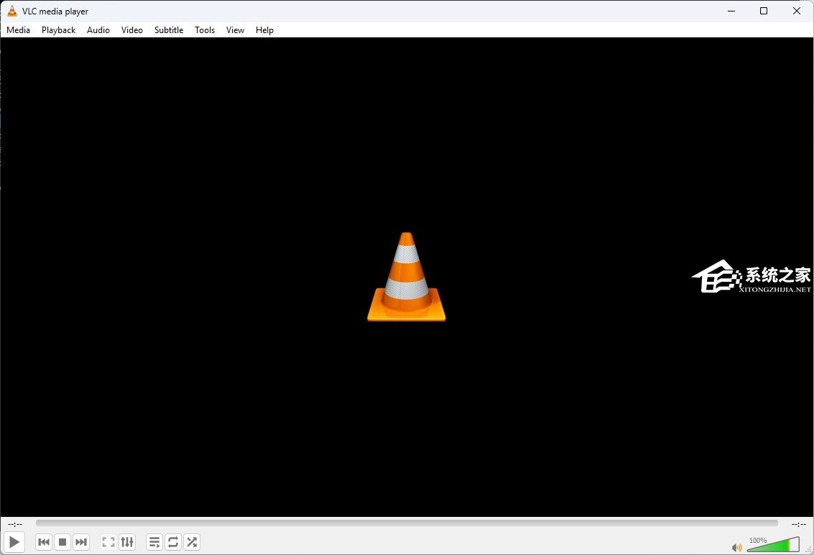Click the window resize grip corner
814x555 pixels.
pyautogui.click(x=809, y=550)
